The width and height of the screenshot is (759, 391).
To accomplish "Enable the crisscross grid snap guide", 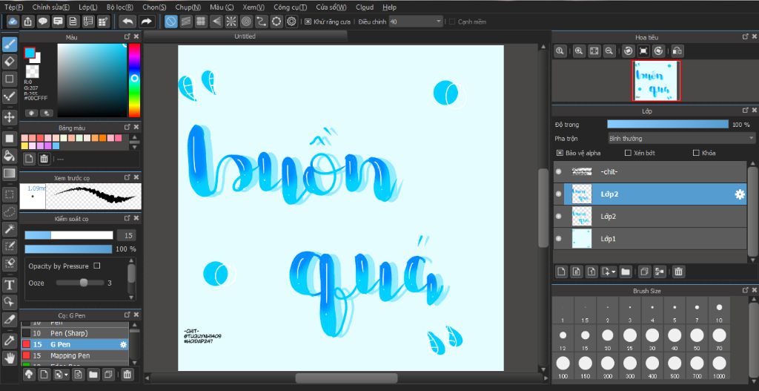I will pos(201,22).
